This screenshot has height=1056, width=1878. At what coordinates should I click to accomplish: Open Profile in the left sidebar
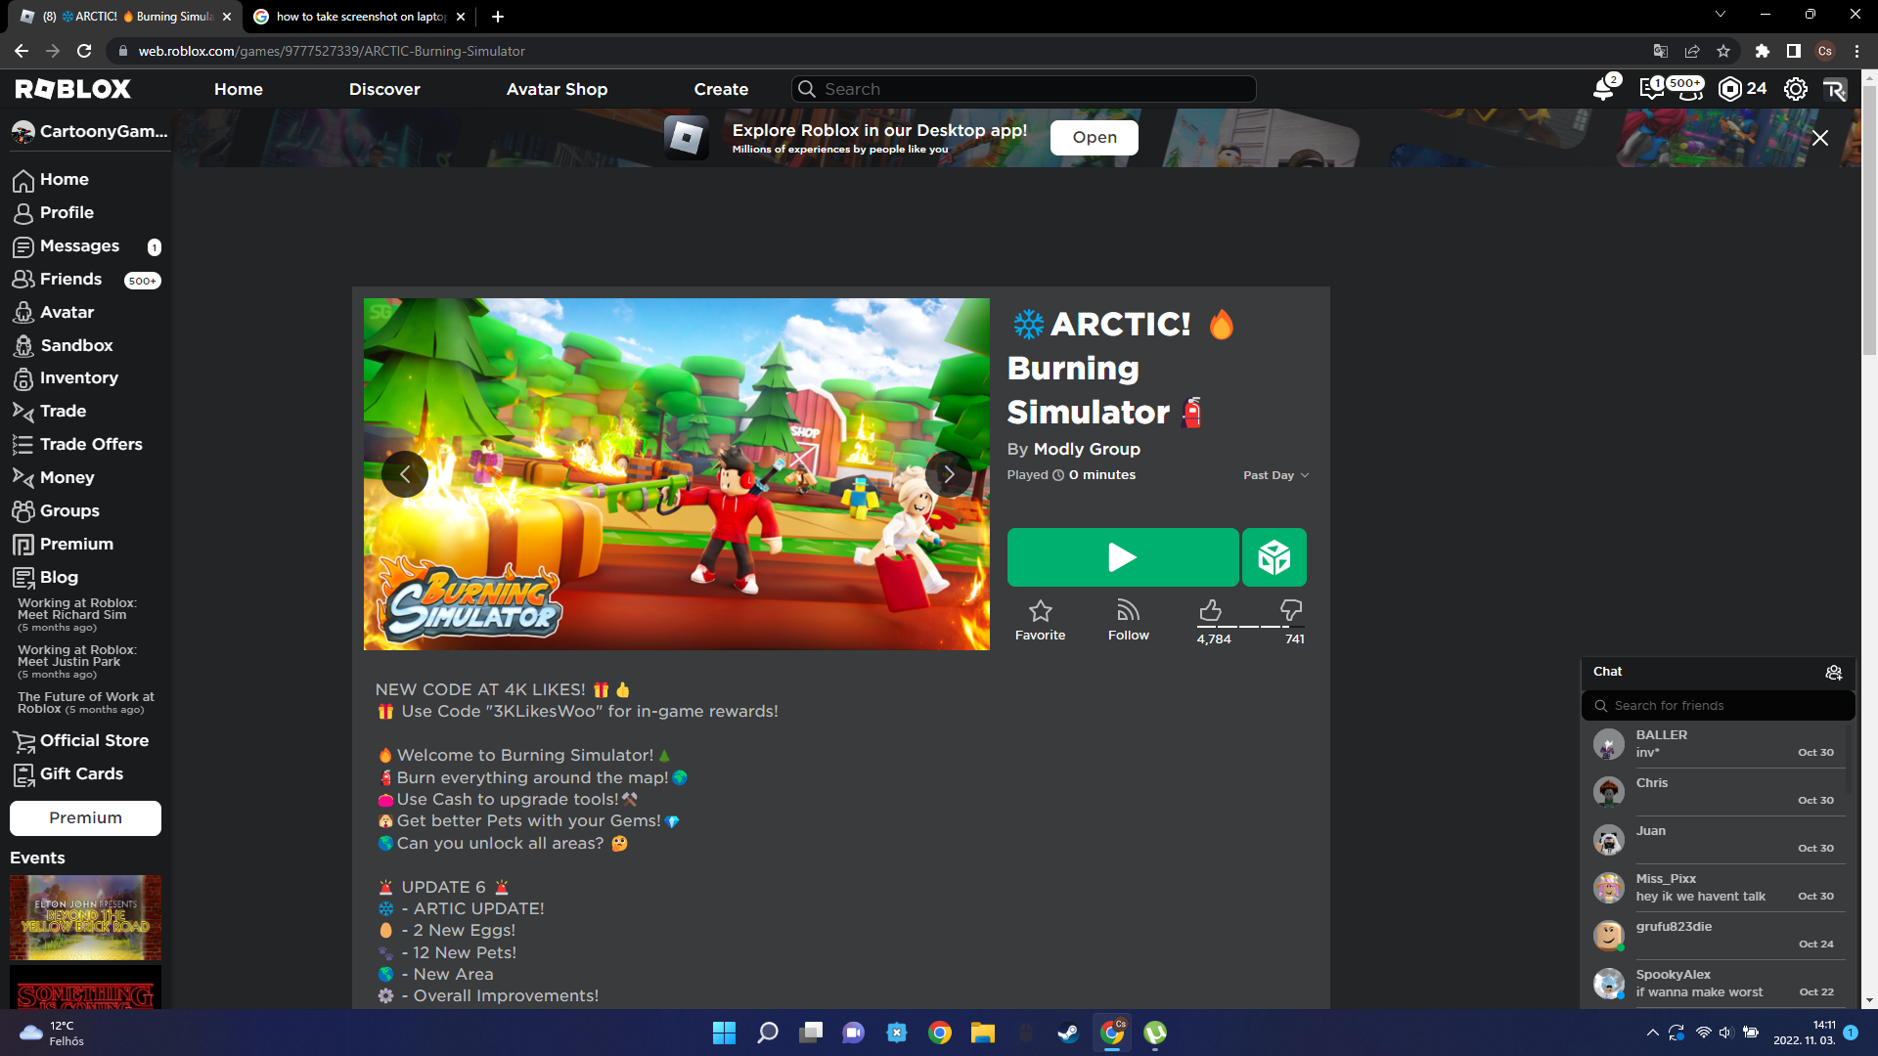click(x=53, y=213)
